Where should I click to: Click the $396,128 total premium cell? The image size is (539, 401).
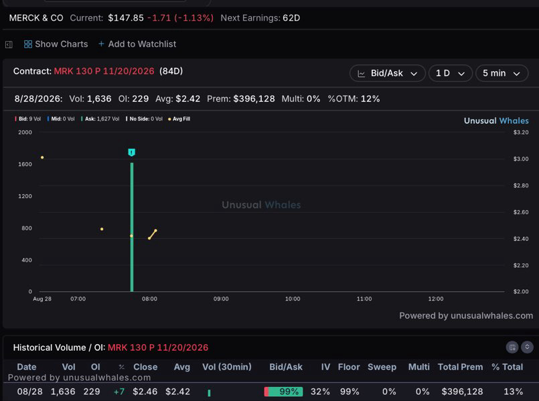(463, 392)
